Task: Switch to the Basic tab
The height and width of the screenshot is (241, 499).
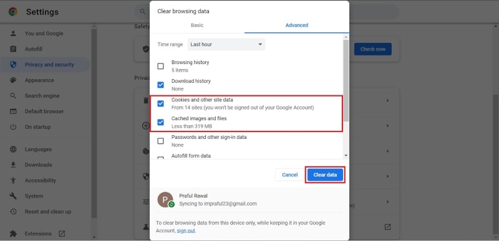Action: pos(197,25)
